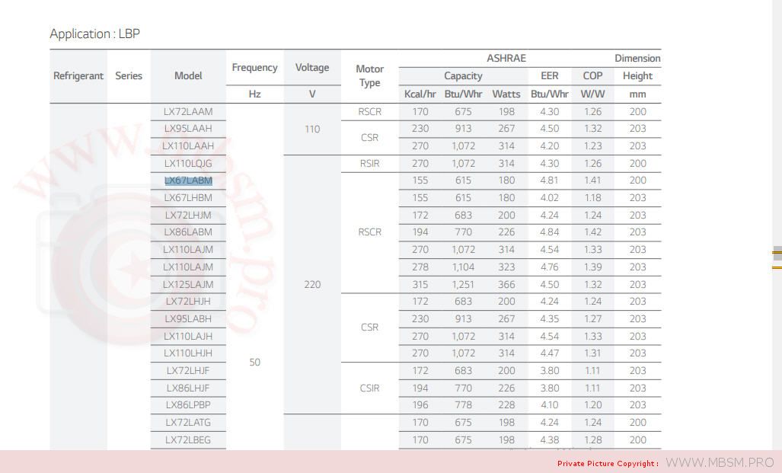Click the Motor Type column header
The width and height of the screenshot is (782, 473).
click(x=369, y=76)
